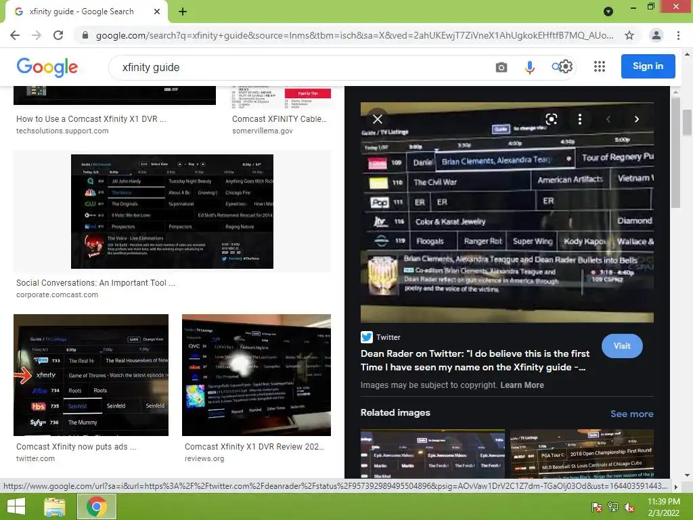The width and height of the screenshot is (693, 520).
Task: Open the muted volume tray icon
Action: (x=629, y=507)
